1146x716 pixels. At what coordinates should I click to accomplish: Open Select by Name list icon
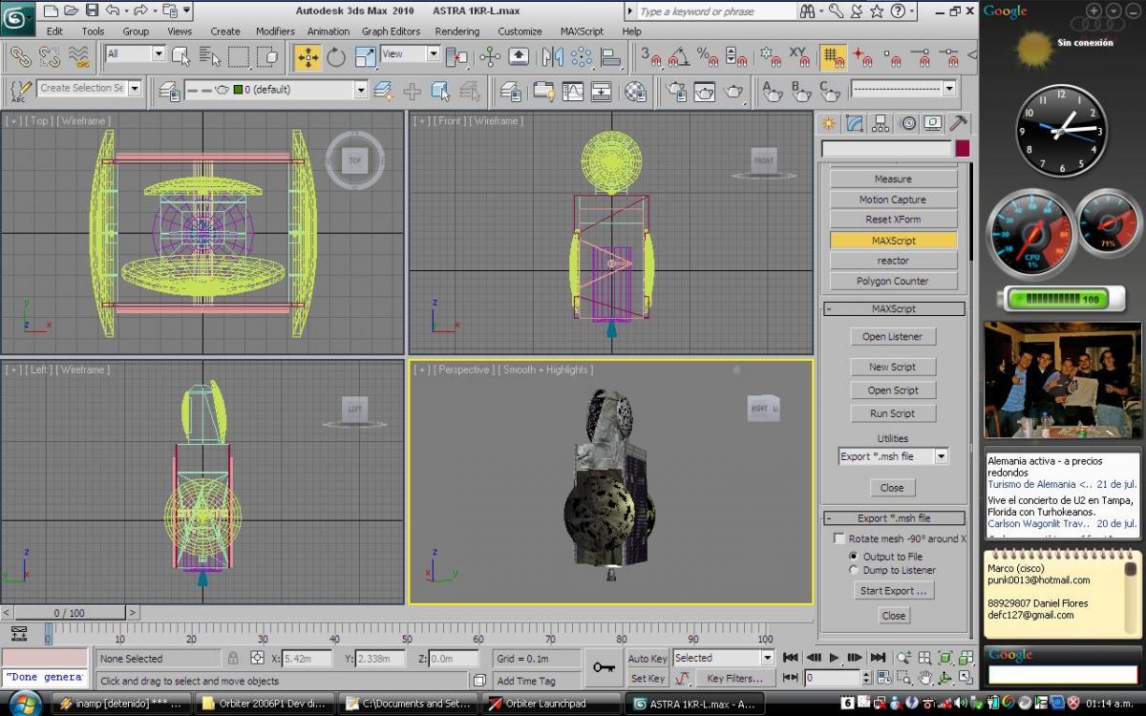[x=209, y=57]
